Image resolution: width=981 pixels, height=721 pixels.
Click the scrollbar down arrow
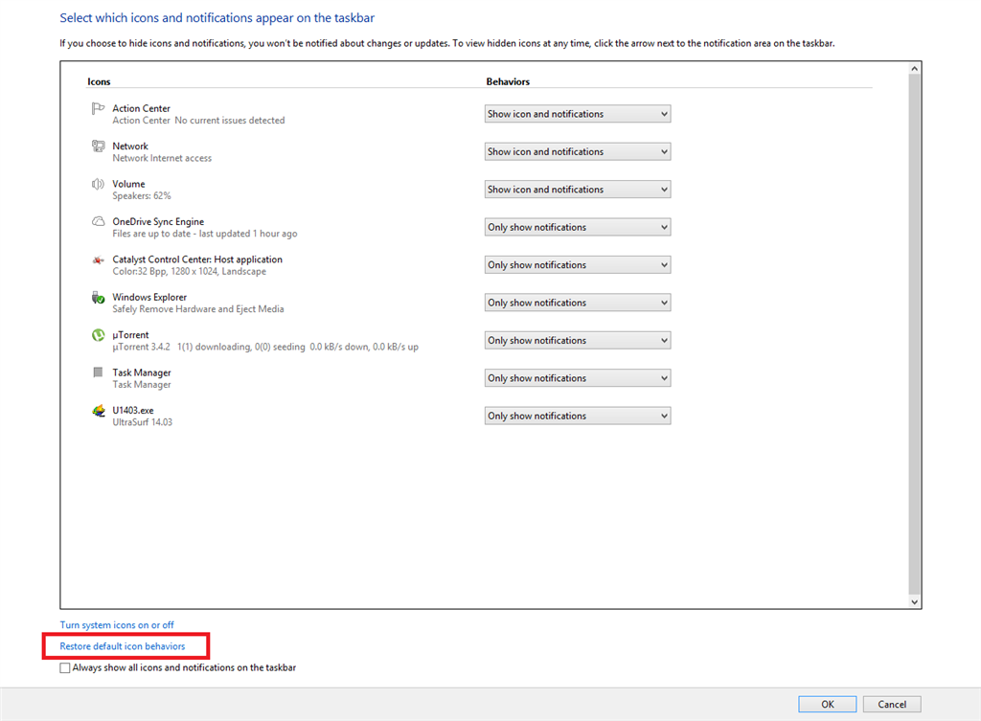tap(914, 602)
